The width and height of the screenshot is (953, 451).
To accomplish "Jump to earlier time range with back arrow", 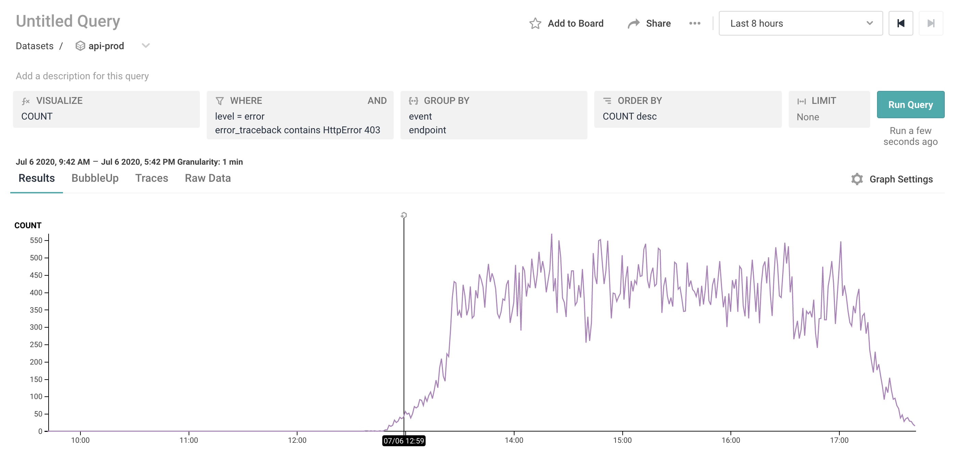I will tap(901, 24).
